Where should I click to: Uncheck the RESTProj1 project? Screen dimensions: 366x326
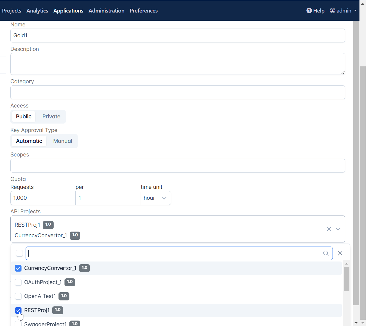(x=18, y=310)
